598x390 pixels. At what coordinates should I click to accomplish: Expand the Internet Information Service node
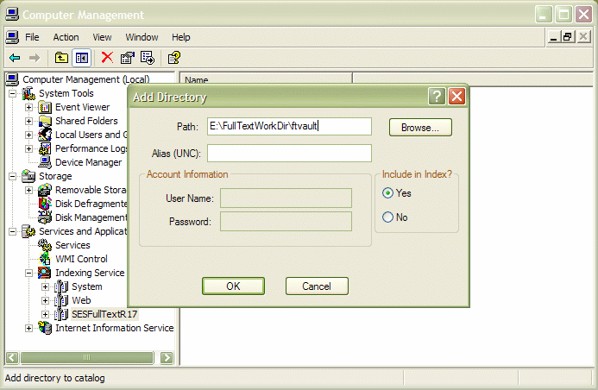pos(29,328)
